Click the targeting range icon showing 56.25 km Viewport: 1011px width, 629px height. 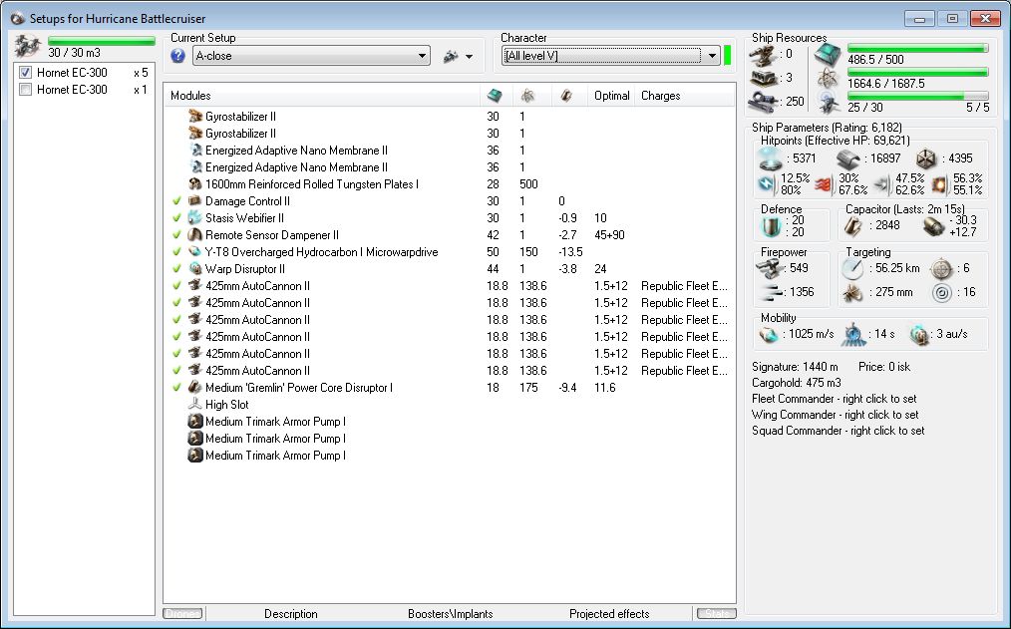pos(852,268)
